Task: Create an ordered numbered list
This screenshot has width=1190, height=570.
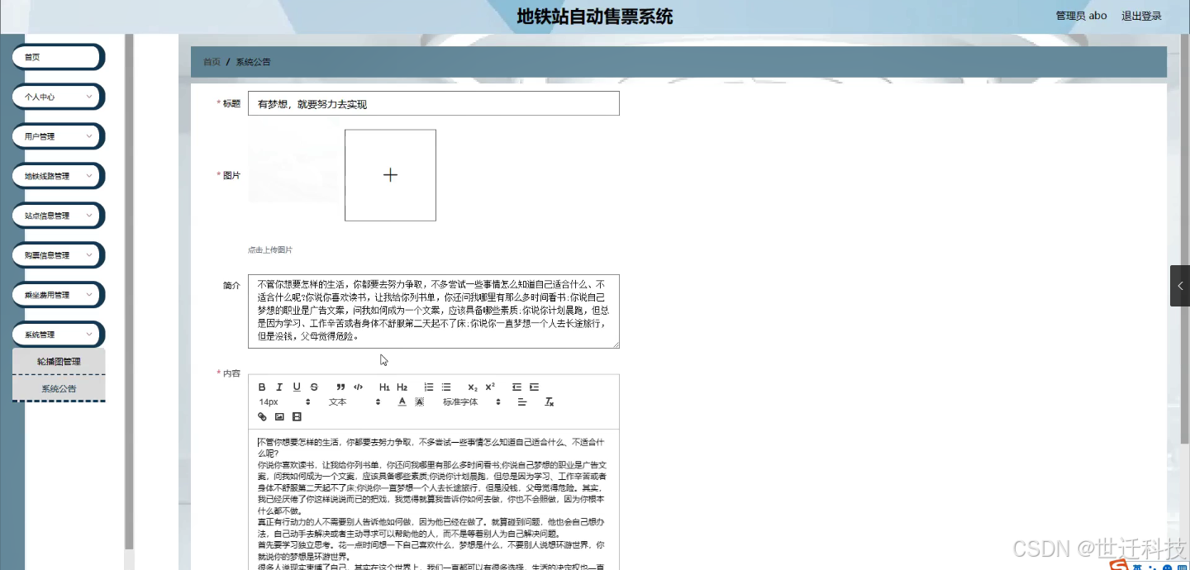Action: 428,387
